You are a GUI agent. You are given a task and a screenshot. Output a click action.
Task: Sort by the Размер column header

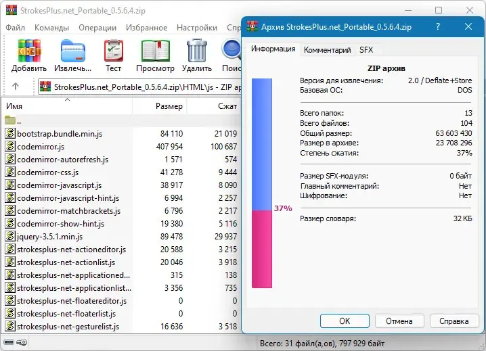click(160, 106)
